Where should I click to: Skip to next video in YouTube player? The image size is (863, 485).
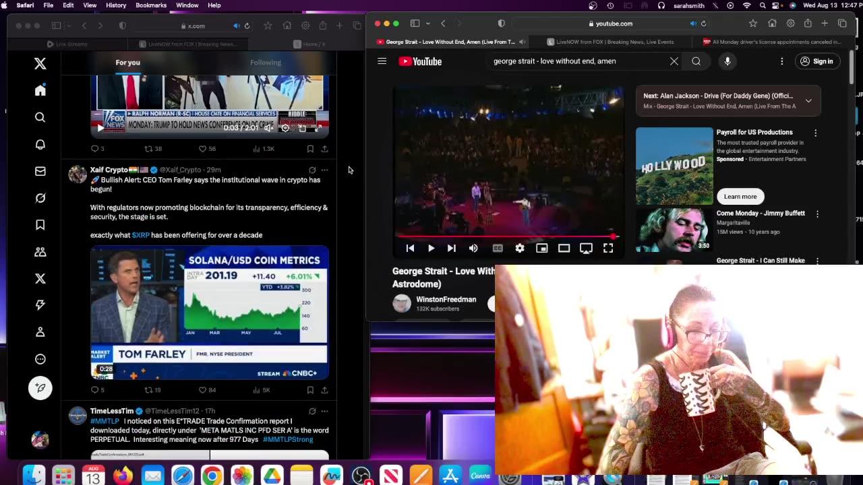(x=452, y=248)
